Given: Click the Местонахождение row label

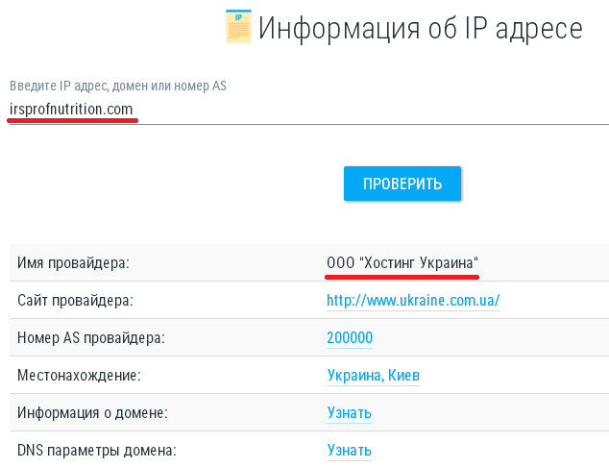Looking at the screenshot, I should (79, 376).
